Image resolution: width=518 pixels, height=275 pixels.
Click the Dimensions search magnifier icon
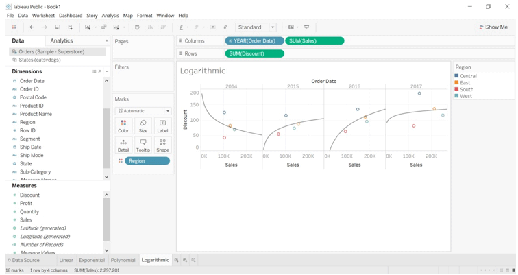pos(100,71)
